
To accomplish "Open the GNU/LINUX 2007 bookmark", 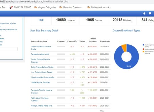I will click(20, 7).
